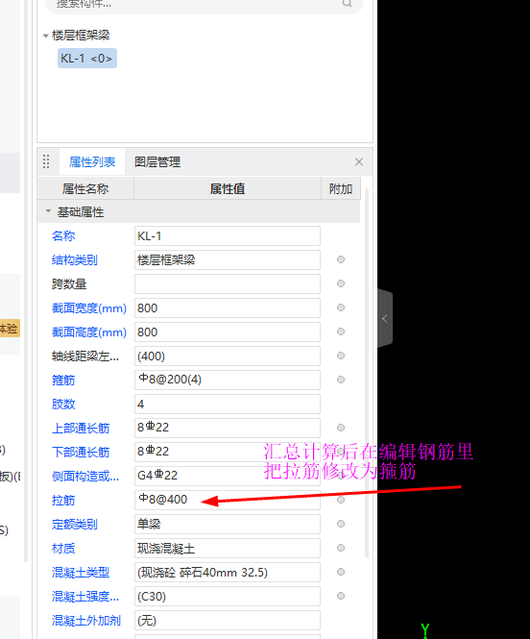Click the 材质 value 现浇混凝土
530x639 pixels.
tap(228, 548)
